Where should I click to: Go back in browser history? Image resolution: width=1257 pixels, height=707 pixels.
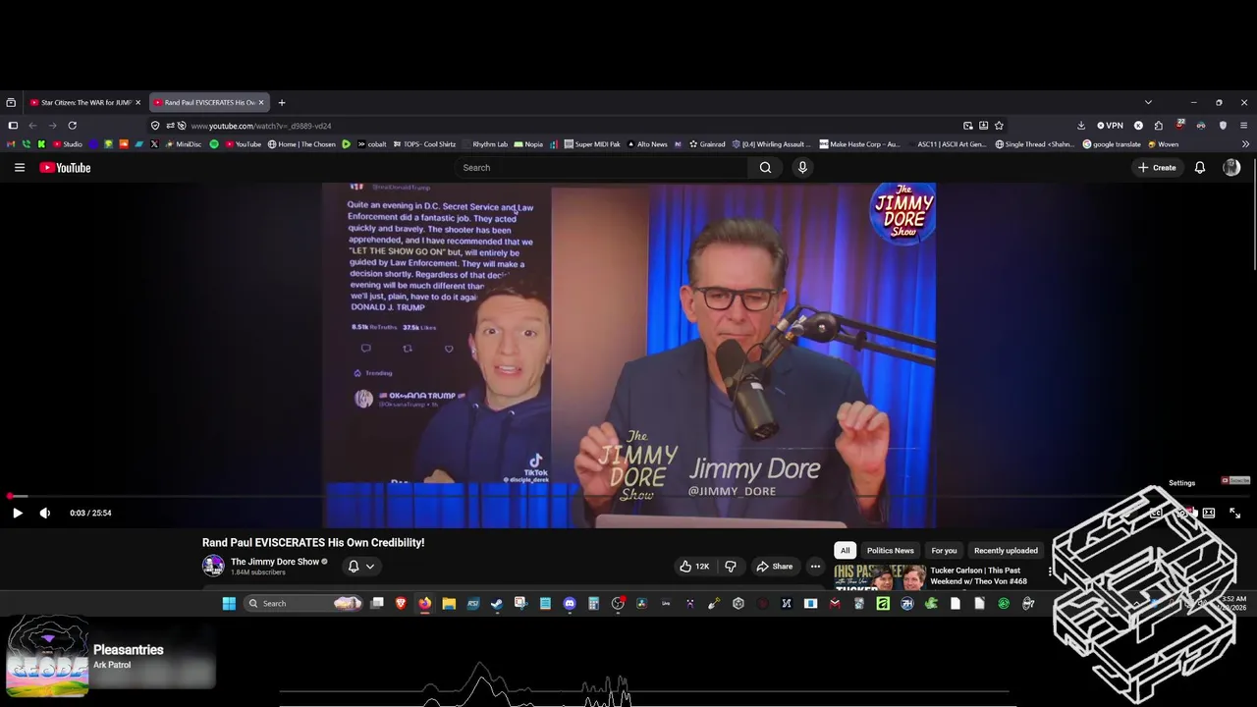[31, 126]
